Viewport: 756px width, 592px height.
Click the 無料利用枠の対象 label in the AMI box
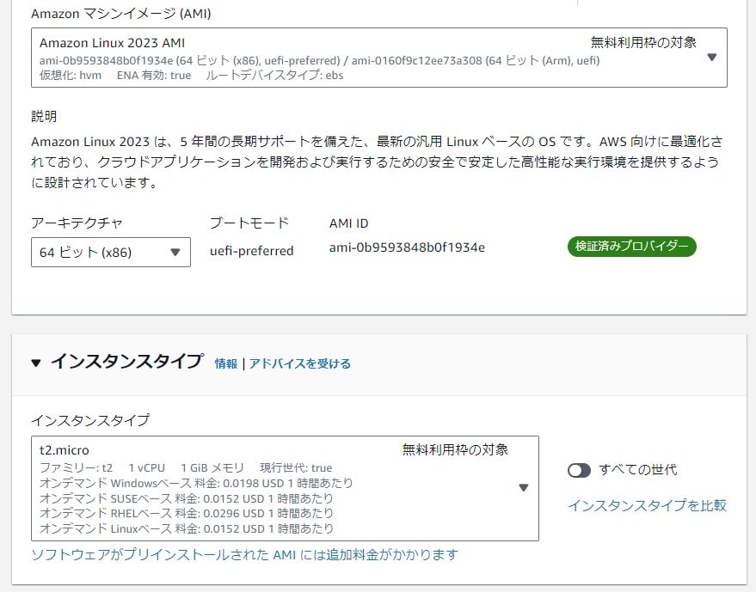(x=643, y=42)
